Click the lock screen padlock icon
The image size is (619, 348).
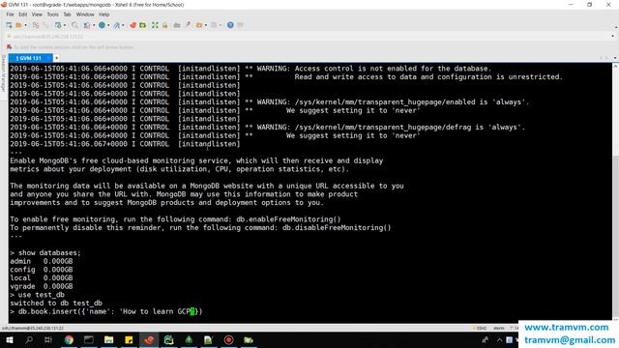(164, 25)
